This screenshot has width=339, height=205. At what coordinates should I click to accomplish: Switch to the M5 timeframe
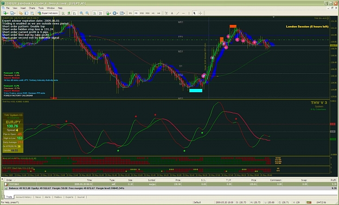(x=136, y=13)
